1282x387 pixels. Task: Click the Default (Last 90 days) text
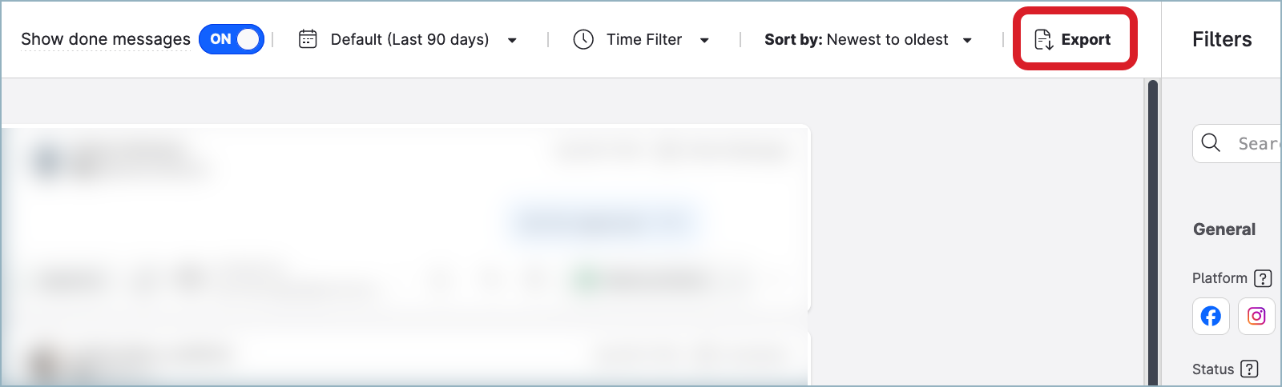[409, 39]
